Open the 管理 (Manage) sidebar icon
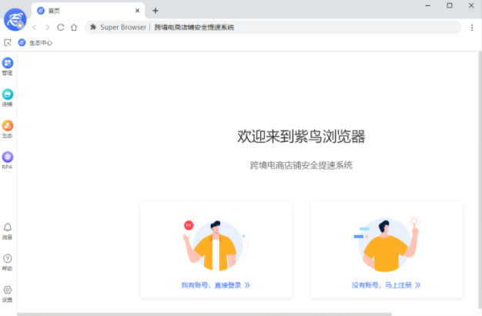The height and width of the screenshot is (316, 482). pos(8,63)
